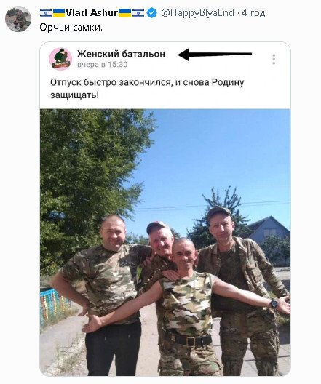Screen dimensions: 321x384
Task: Click the blue verified checkmark badge
Action: click(152, 13)
